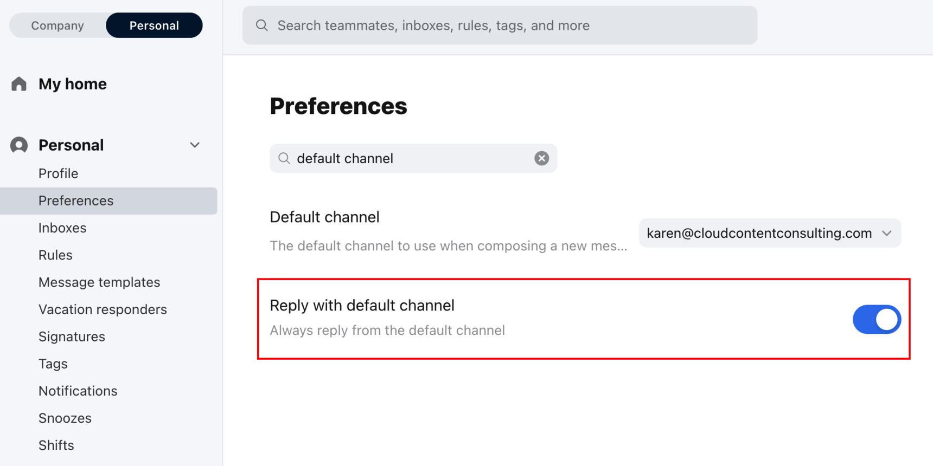Switch to Company settings
933x466 pixels.
coord(57,25)
